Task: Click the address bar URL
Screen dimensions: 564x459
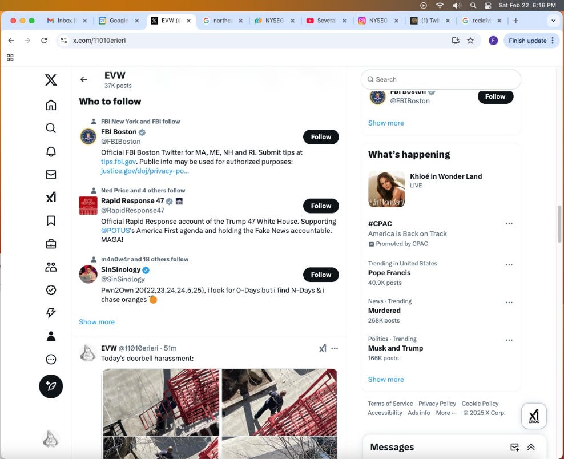Action: click(x=100, y=41)
